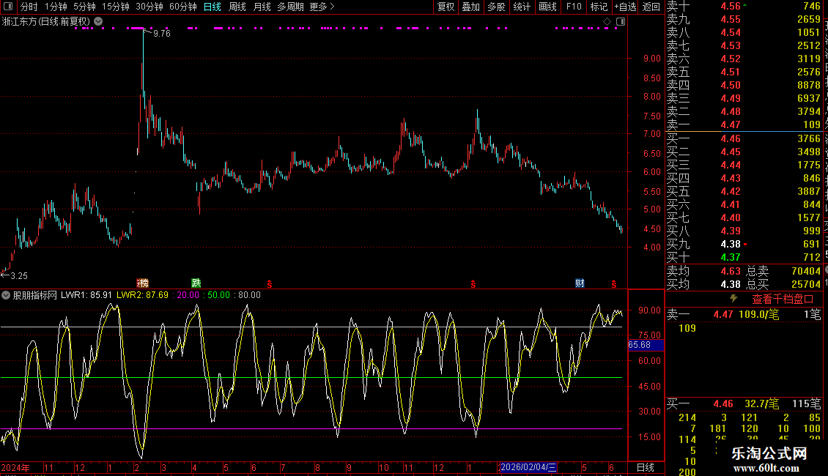Select 卖一 ask row at 4.47
828x476 pixels.
(x=744, y=124)
